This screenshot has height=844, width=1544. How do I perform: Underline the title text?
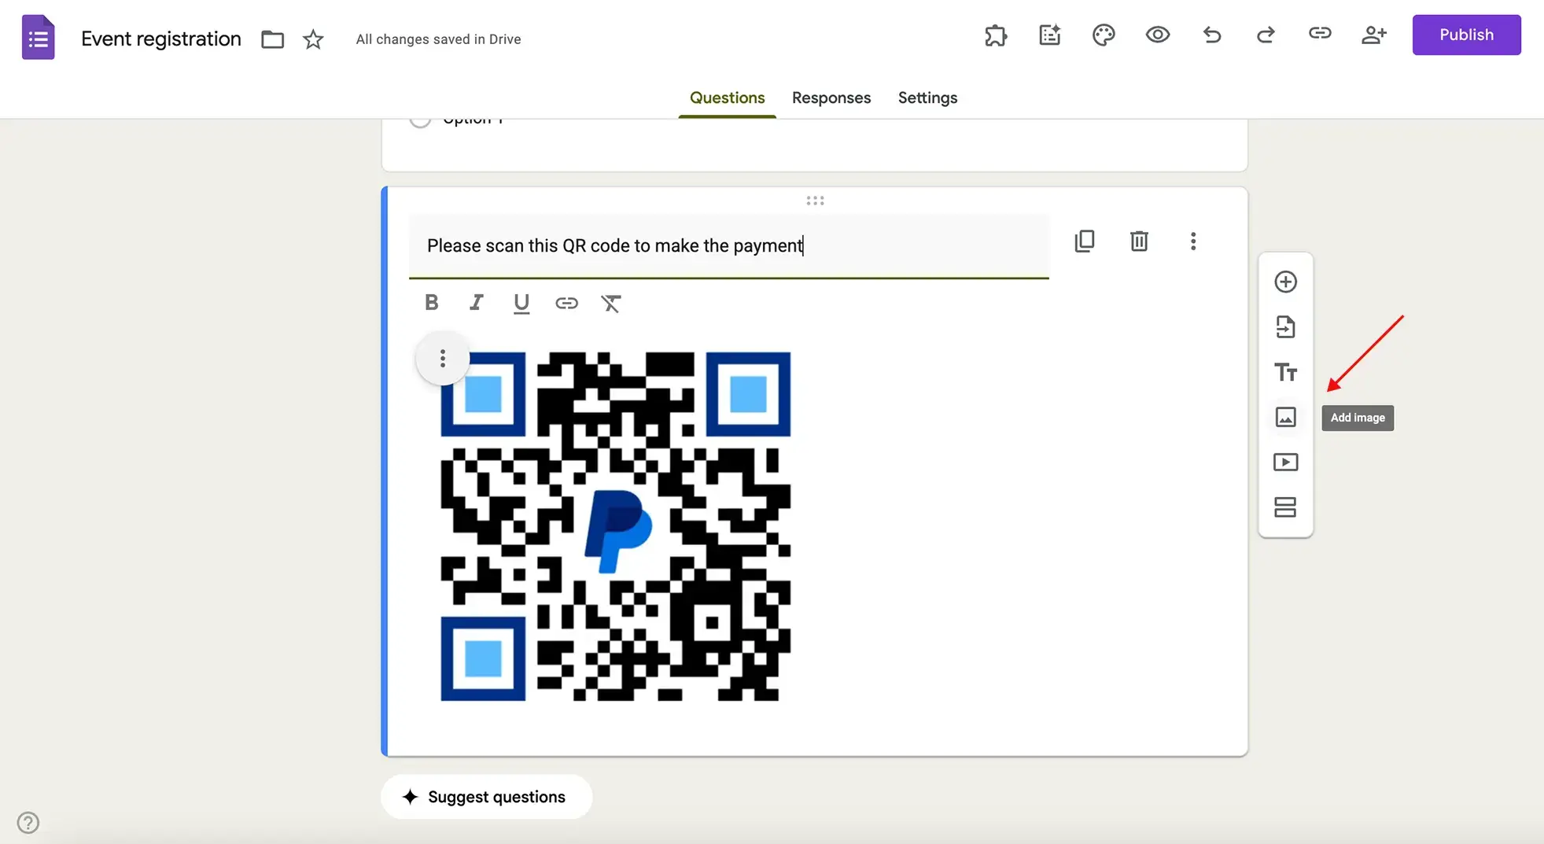[521, 303]
